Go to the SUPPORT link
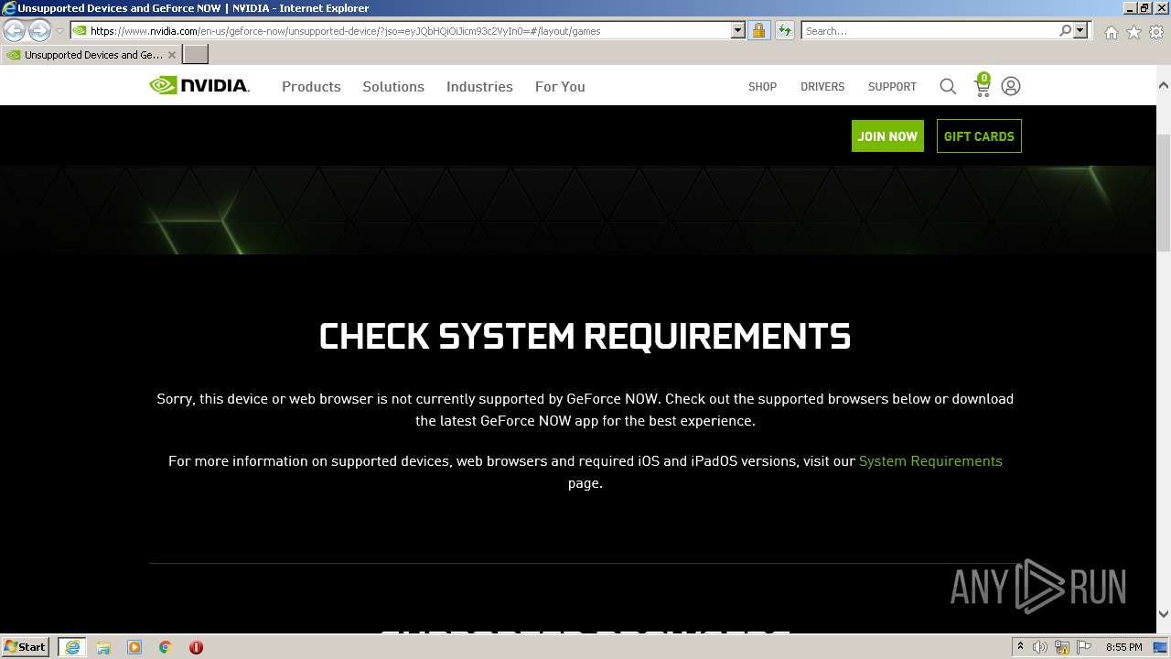Screen dimensions: 1171x659 892,87
